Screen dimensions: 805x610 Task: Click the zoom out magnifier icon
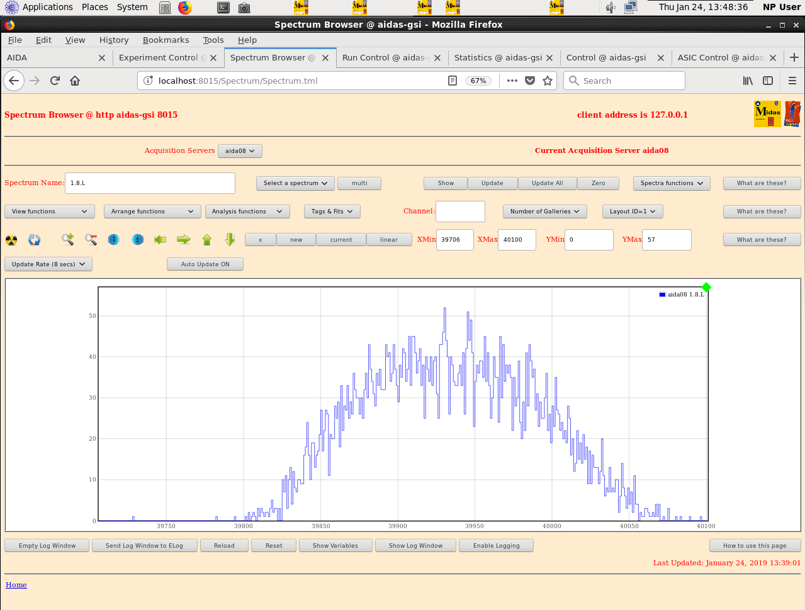point(91,239)
